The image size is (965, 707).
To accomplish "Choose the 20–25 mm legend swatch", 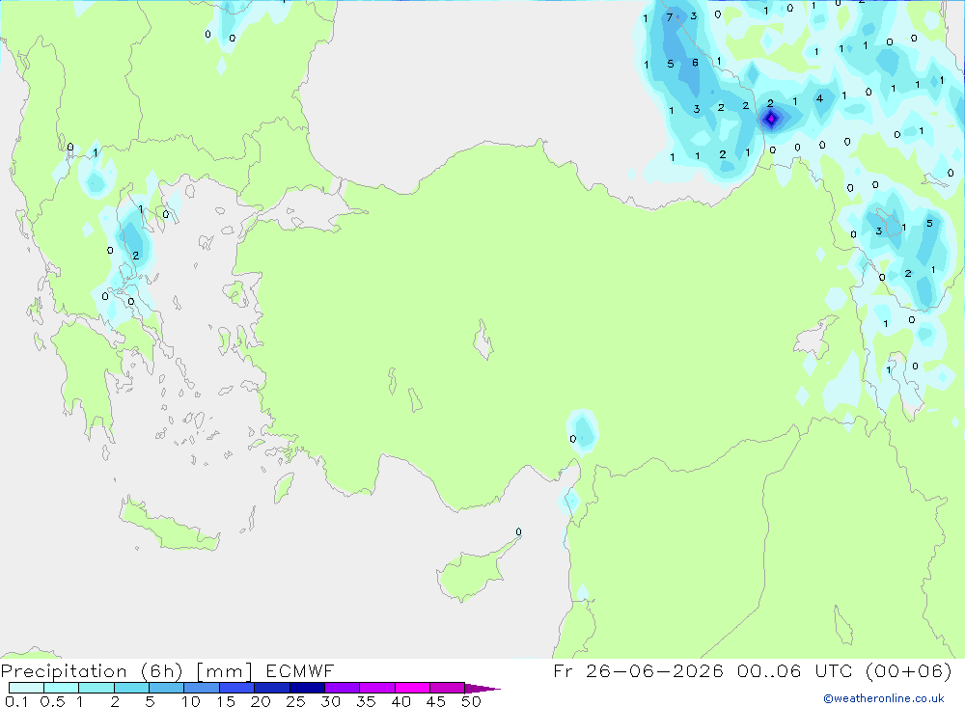I will (x=272, y=688).
